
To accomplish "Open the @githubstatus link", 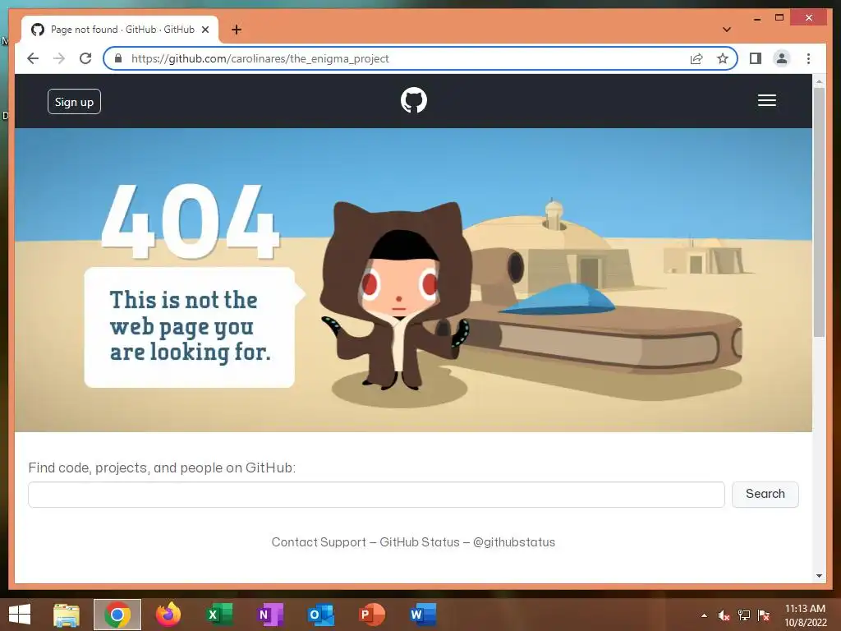I will click(514, 542).
